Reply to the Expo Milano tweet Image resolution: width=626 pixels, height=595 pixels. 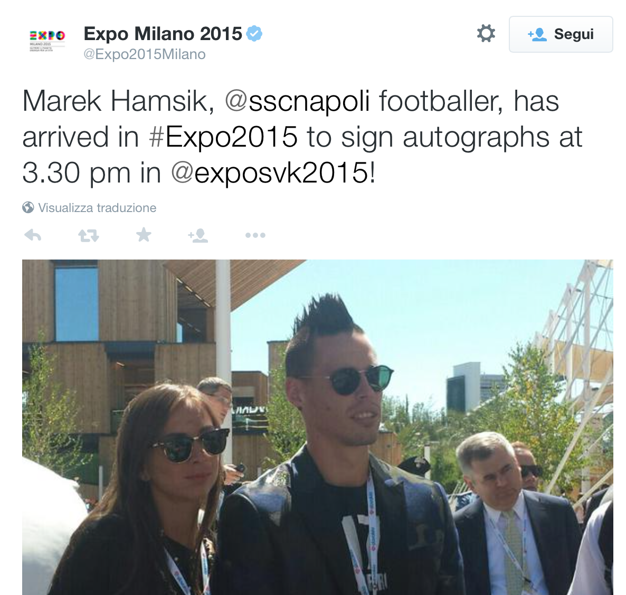coord(33,235)
